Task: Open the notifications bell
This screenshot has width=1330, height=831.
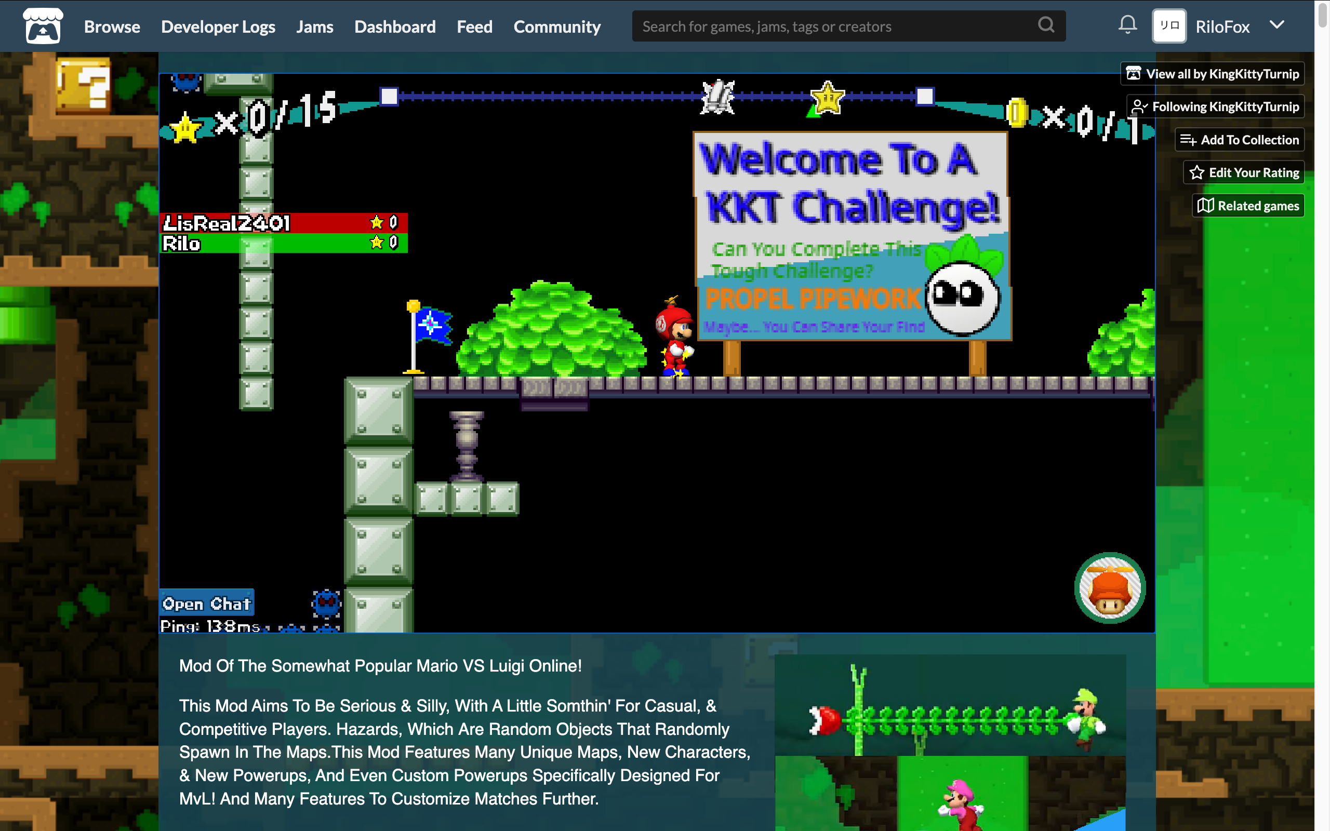Action: click(1127, 25)
